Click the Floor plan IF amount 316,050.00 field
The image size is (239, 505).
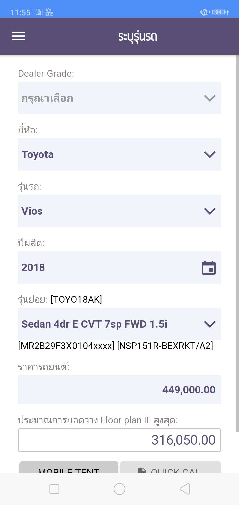(119, 440)
